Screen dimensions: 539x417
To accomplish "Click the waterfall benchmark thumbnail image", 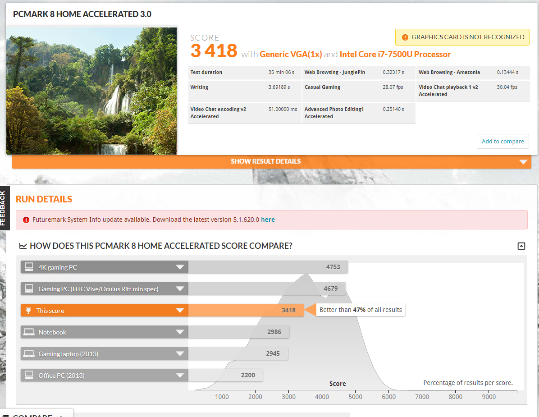I will [x=91, y=91].
